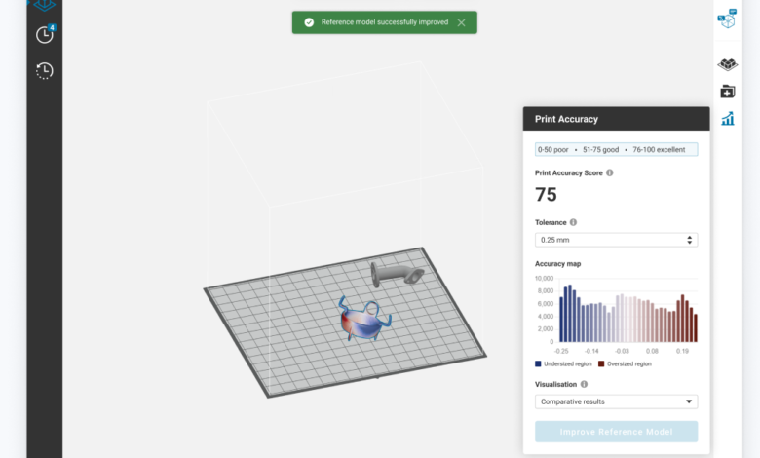This screenshot has width=760, height=458.
Task: Click the Improve Reference Model button
Action: pyautogui.click(x=616, y=432)
